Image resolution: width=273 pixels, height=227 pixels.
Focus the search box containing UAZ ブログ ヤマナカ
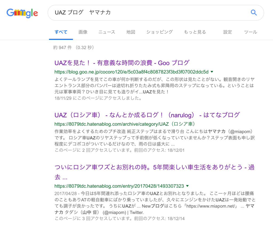click(x=156, y=13)
